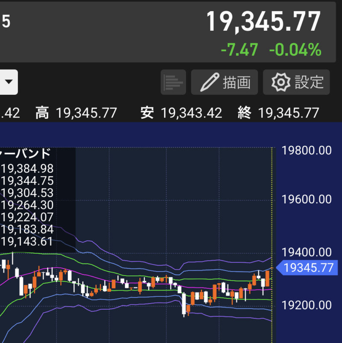Image resolution: width=342 pixels, height=343 pixels.
Task: Click the 19800.00 price axis label
Action: [307, 150]
